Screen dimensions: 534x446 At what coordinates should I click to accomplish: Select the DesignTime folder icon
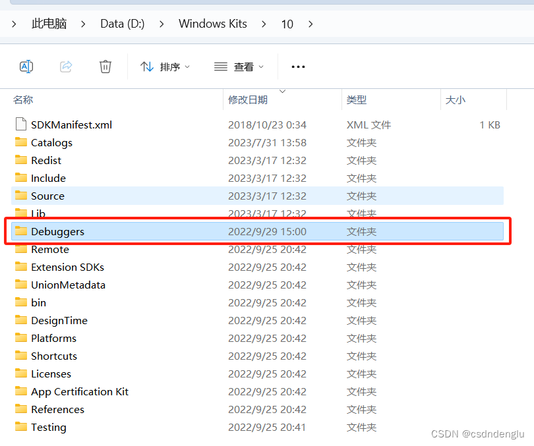point(21,320)
